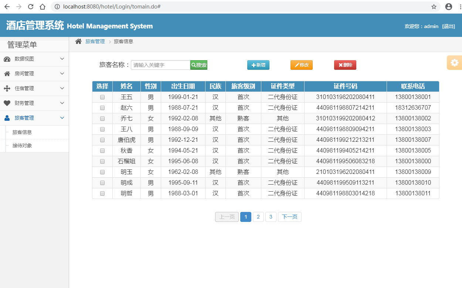Open the orange settings gear on the right
Image resolution: width=462 pixels, height=288 pixels.
point(454,62)
